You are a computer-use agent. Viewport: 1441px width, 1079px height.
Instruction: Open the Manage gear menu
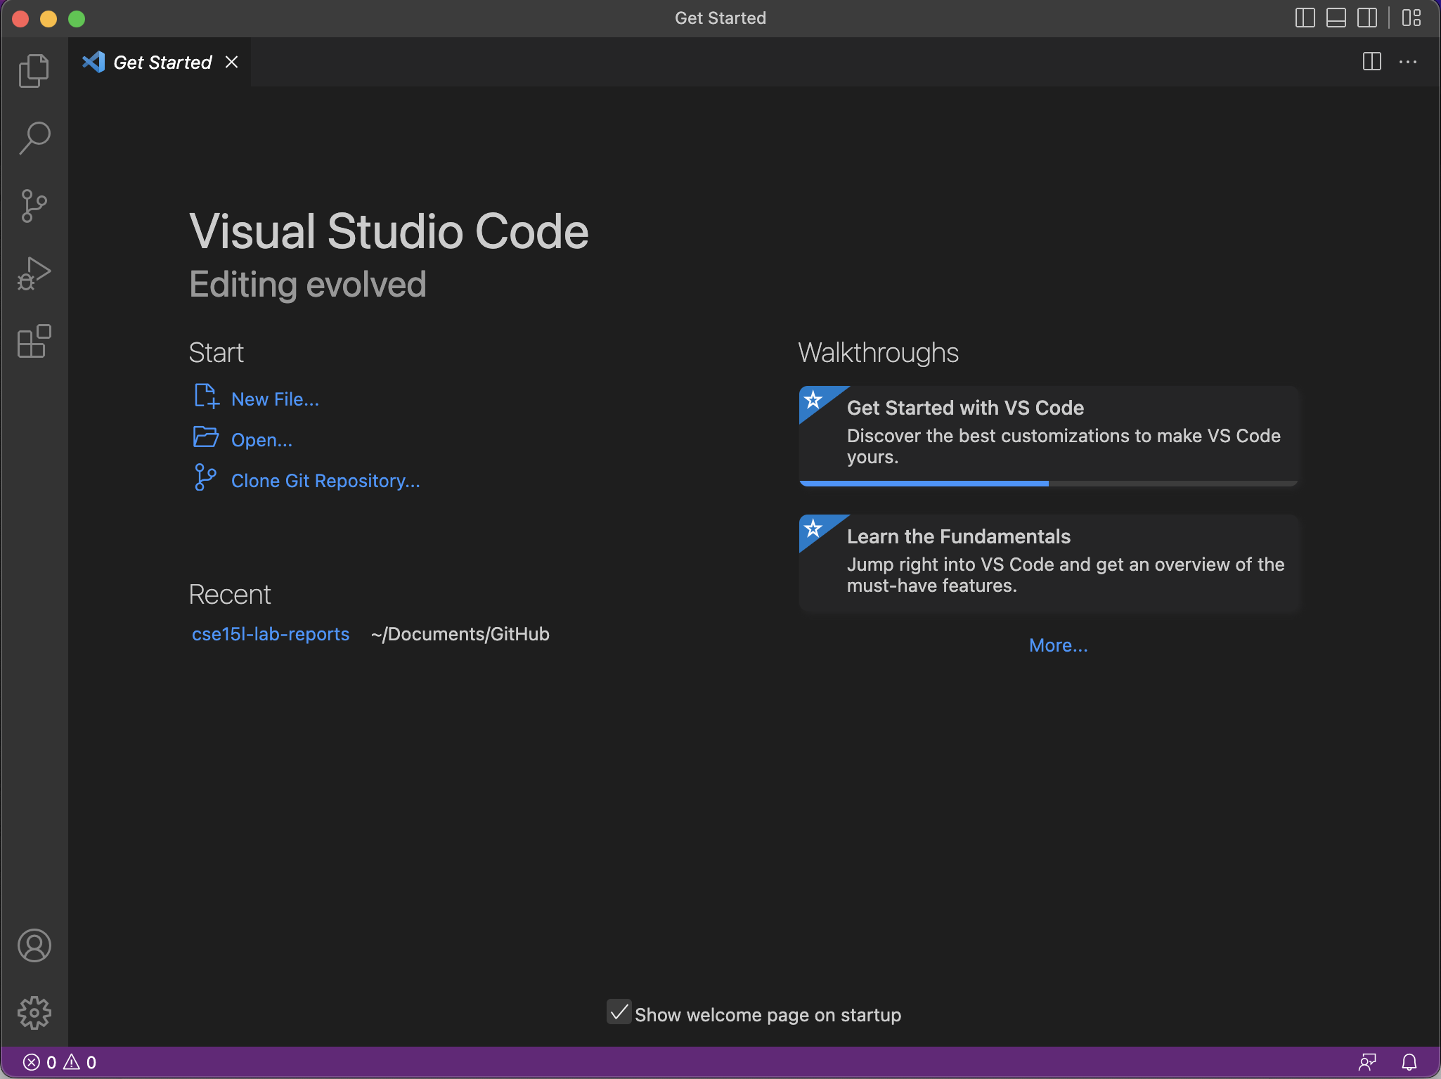click(x=34, y=1013)
